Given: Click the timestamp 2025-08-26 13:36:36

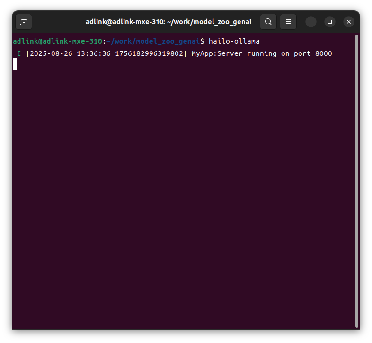Looking at the screenshot, I should pos(70,53).
